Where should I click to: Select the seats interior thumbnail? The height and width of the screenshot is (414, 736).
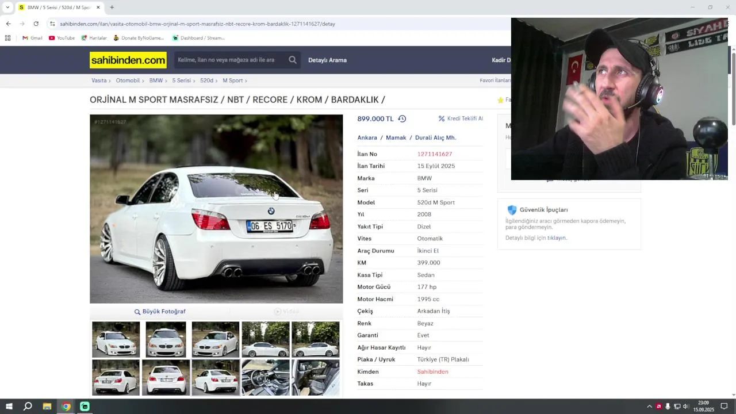(x=315, y=377)
